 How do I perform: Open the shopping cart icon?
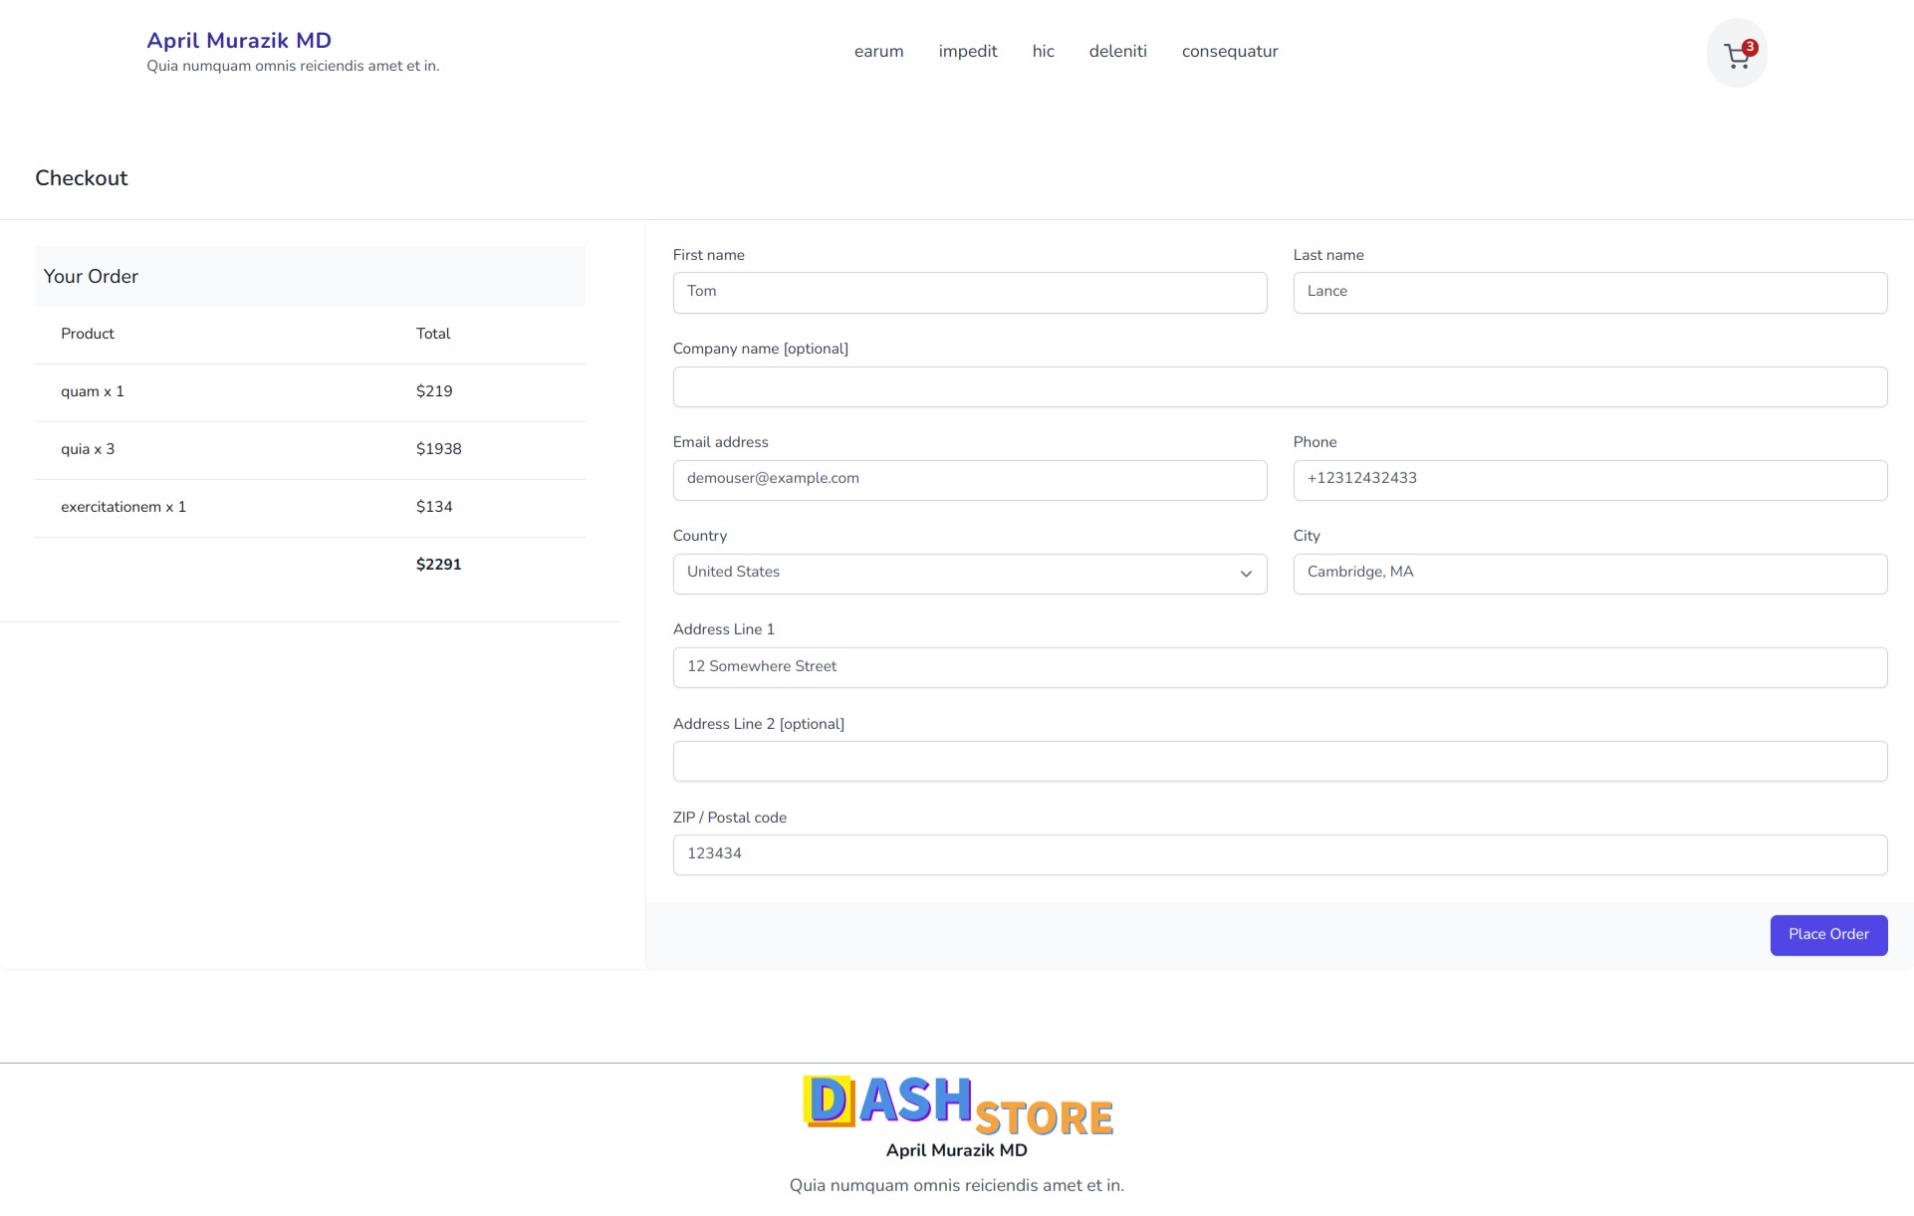[x=1737, y=53]
